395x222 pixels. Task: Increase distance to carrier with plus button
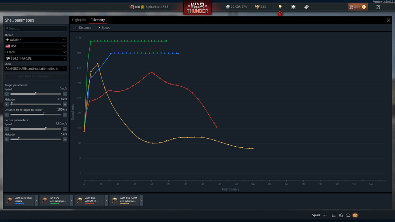(65, 115)
